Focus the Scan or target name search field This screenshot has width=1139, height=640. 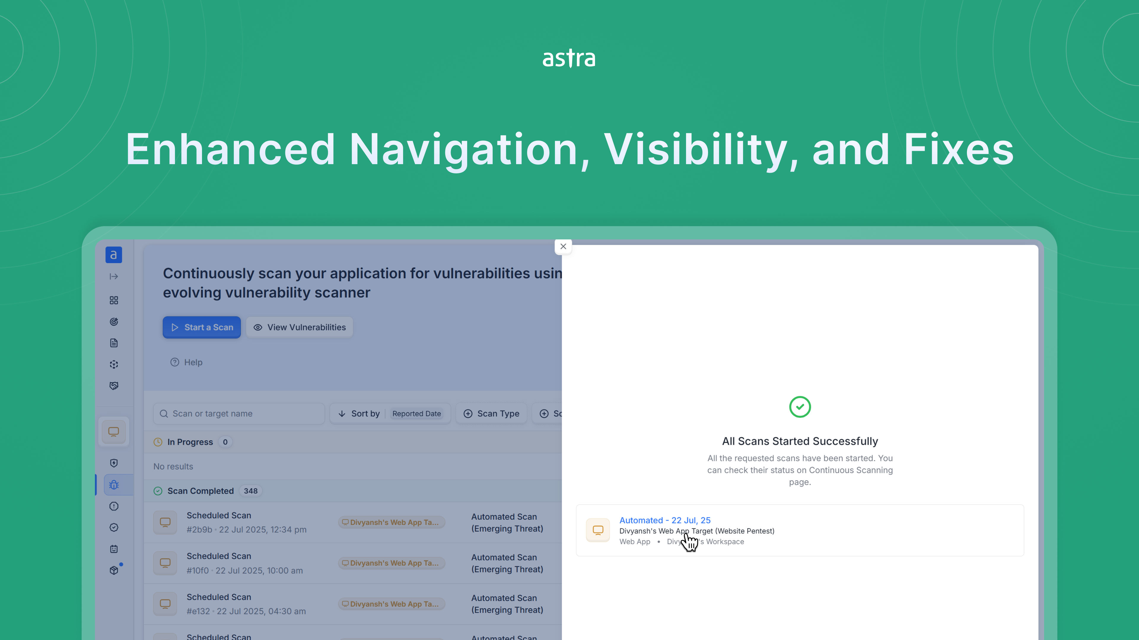pos(239,413)
